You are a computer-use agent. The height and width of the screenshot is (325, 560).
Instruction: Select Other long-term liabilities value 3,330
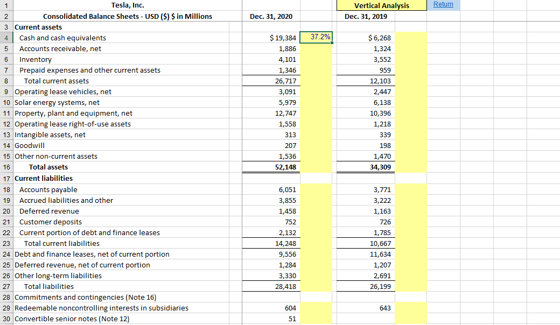point(271,276)
